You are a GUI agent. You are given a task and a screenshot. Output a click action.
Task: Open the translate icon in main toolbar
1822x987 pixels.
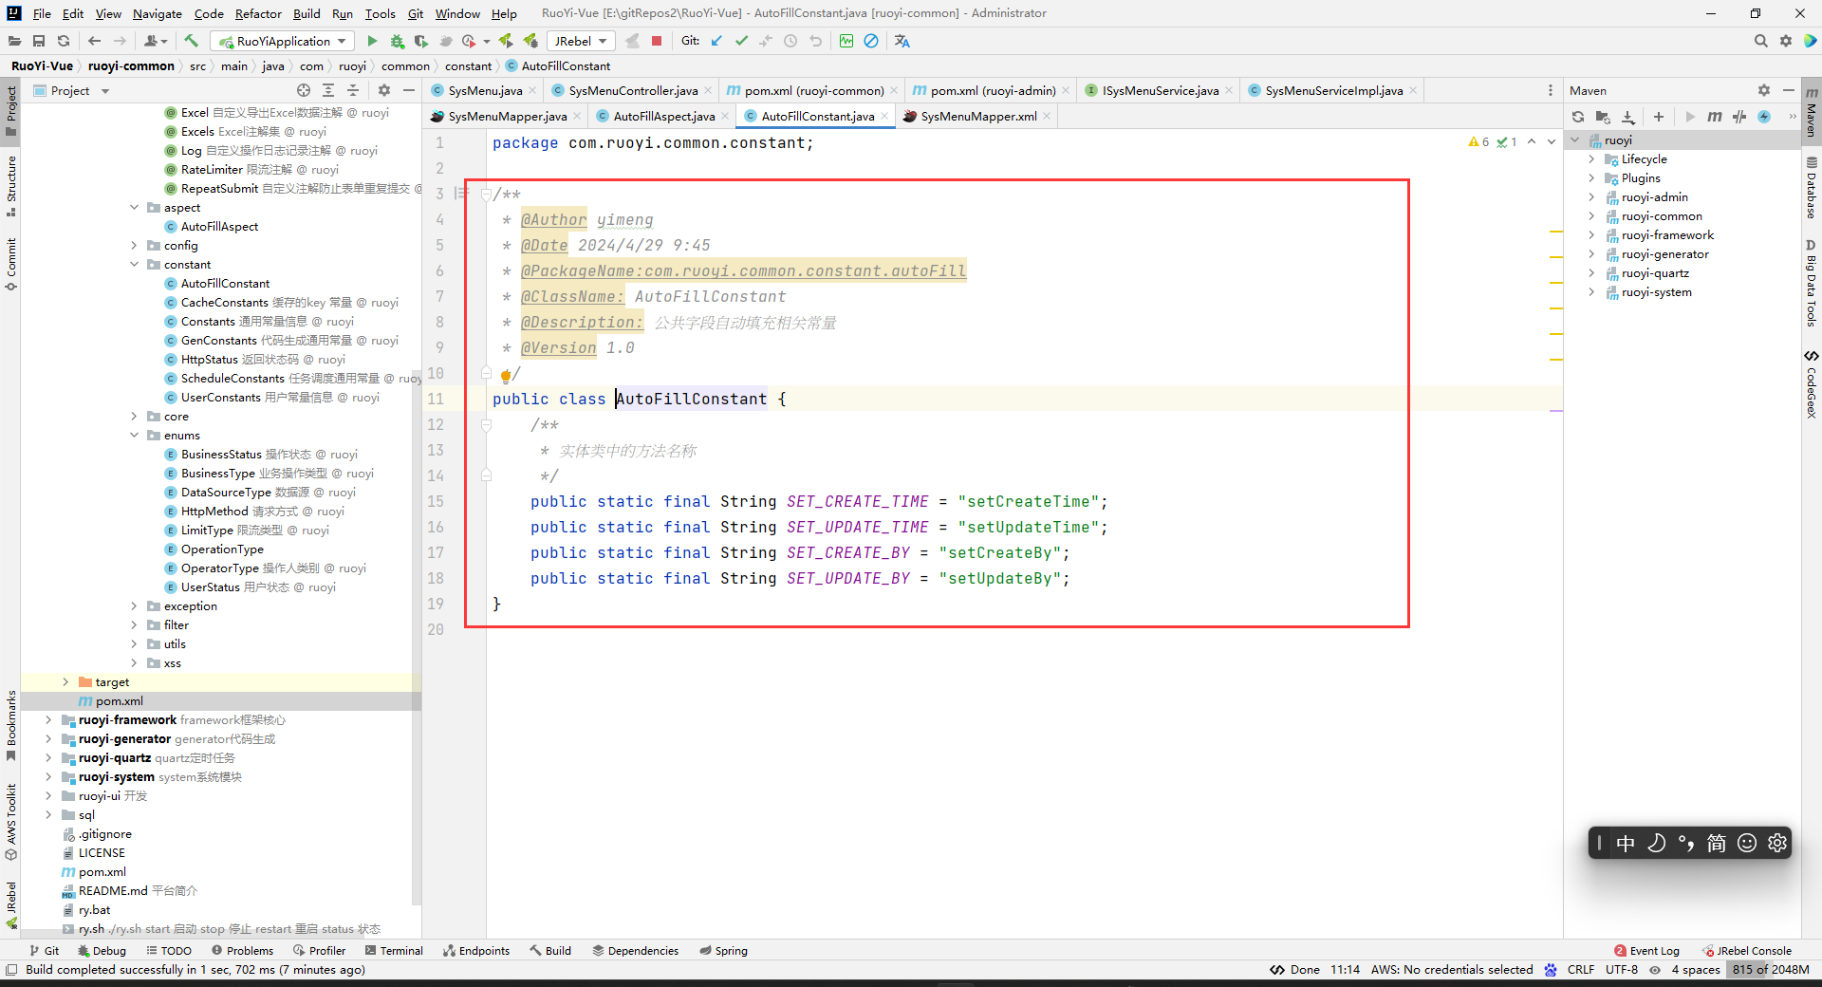coord(902,41)
